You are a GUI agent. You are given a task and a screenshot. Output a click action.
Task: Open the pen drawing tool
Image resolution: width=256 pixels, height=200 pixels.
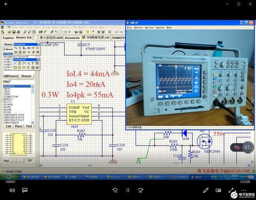pos(206,190)
